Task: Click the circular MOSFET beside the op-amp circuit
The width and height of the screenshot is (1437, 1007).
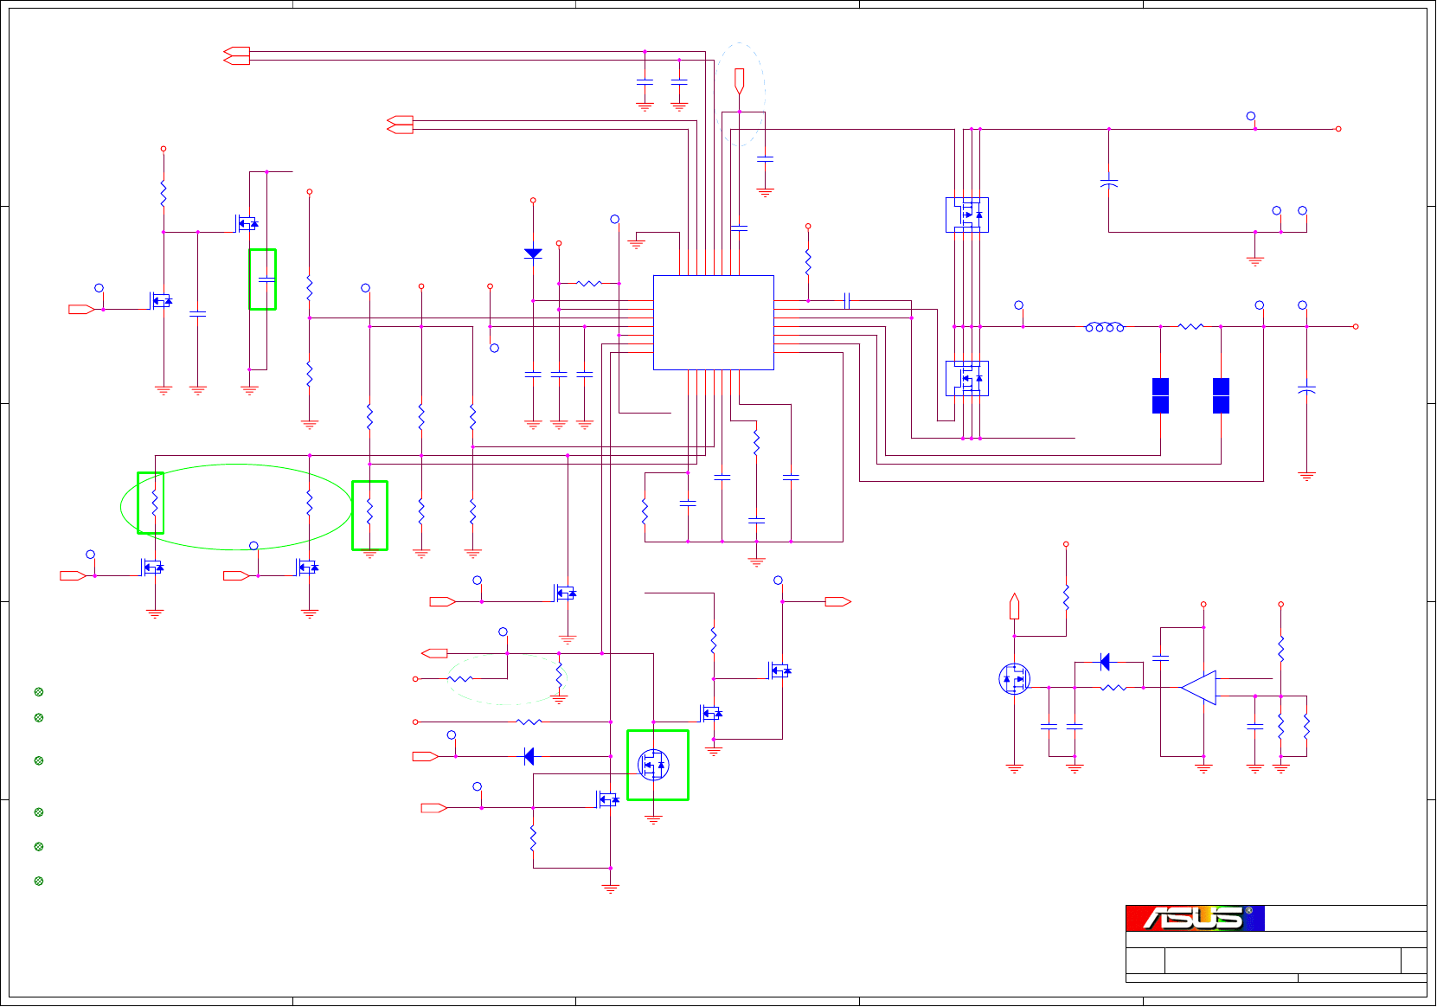Action: (1014, 679)
